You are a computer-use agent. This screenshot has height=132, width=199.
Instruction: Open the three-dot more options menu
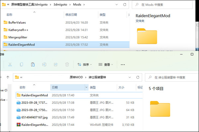123,65
